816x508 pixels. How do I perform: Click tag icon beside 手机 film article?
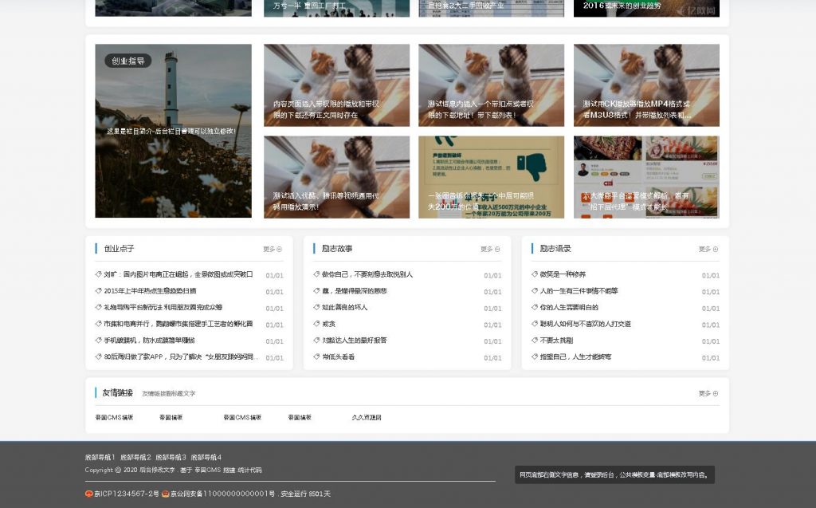coord(98,341)
